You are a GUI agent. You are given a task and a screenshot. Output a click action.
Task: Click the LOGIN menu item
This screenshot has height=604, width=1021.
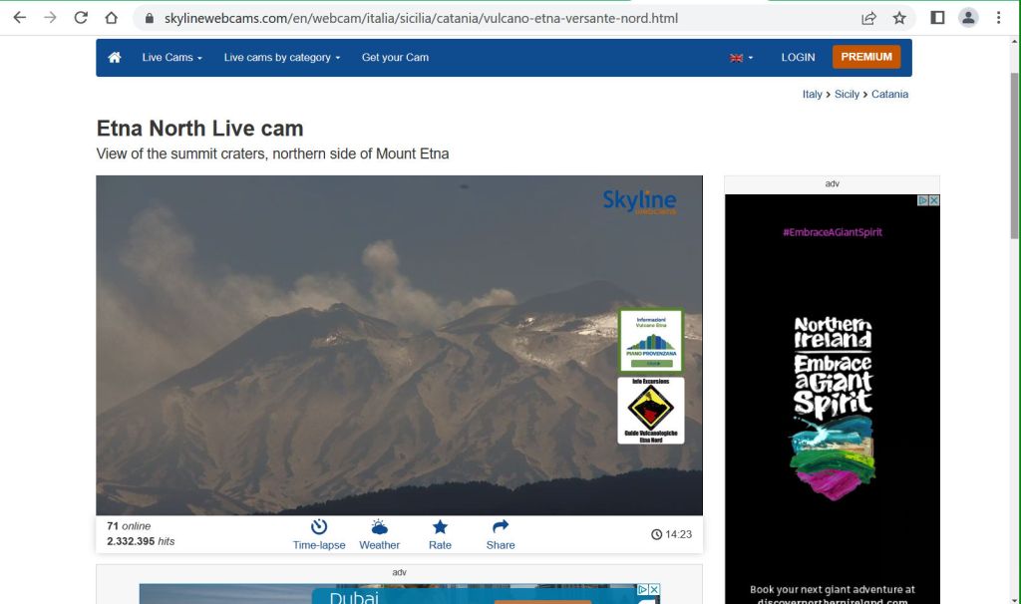coord(798,58)
